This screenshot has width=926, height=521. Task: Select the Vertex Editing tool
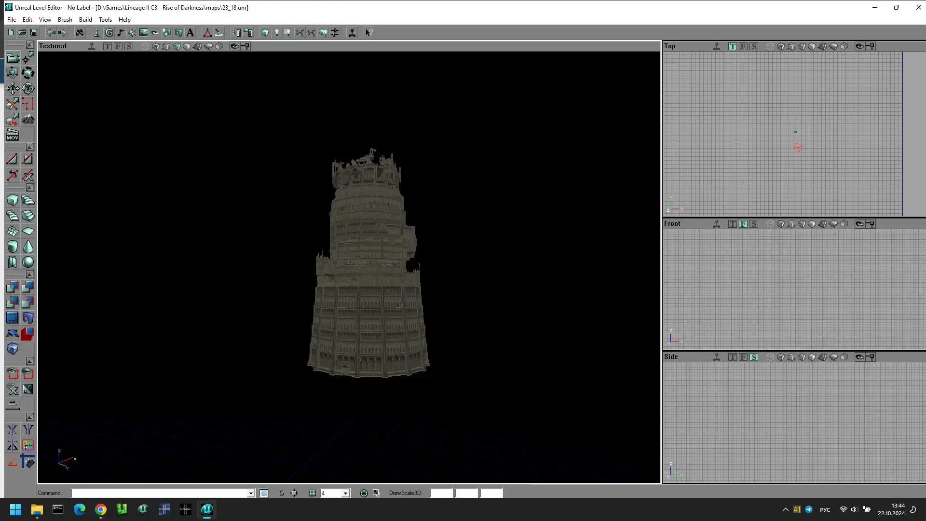point(28,58)
